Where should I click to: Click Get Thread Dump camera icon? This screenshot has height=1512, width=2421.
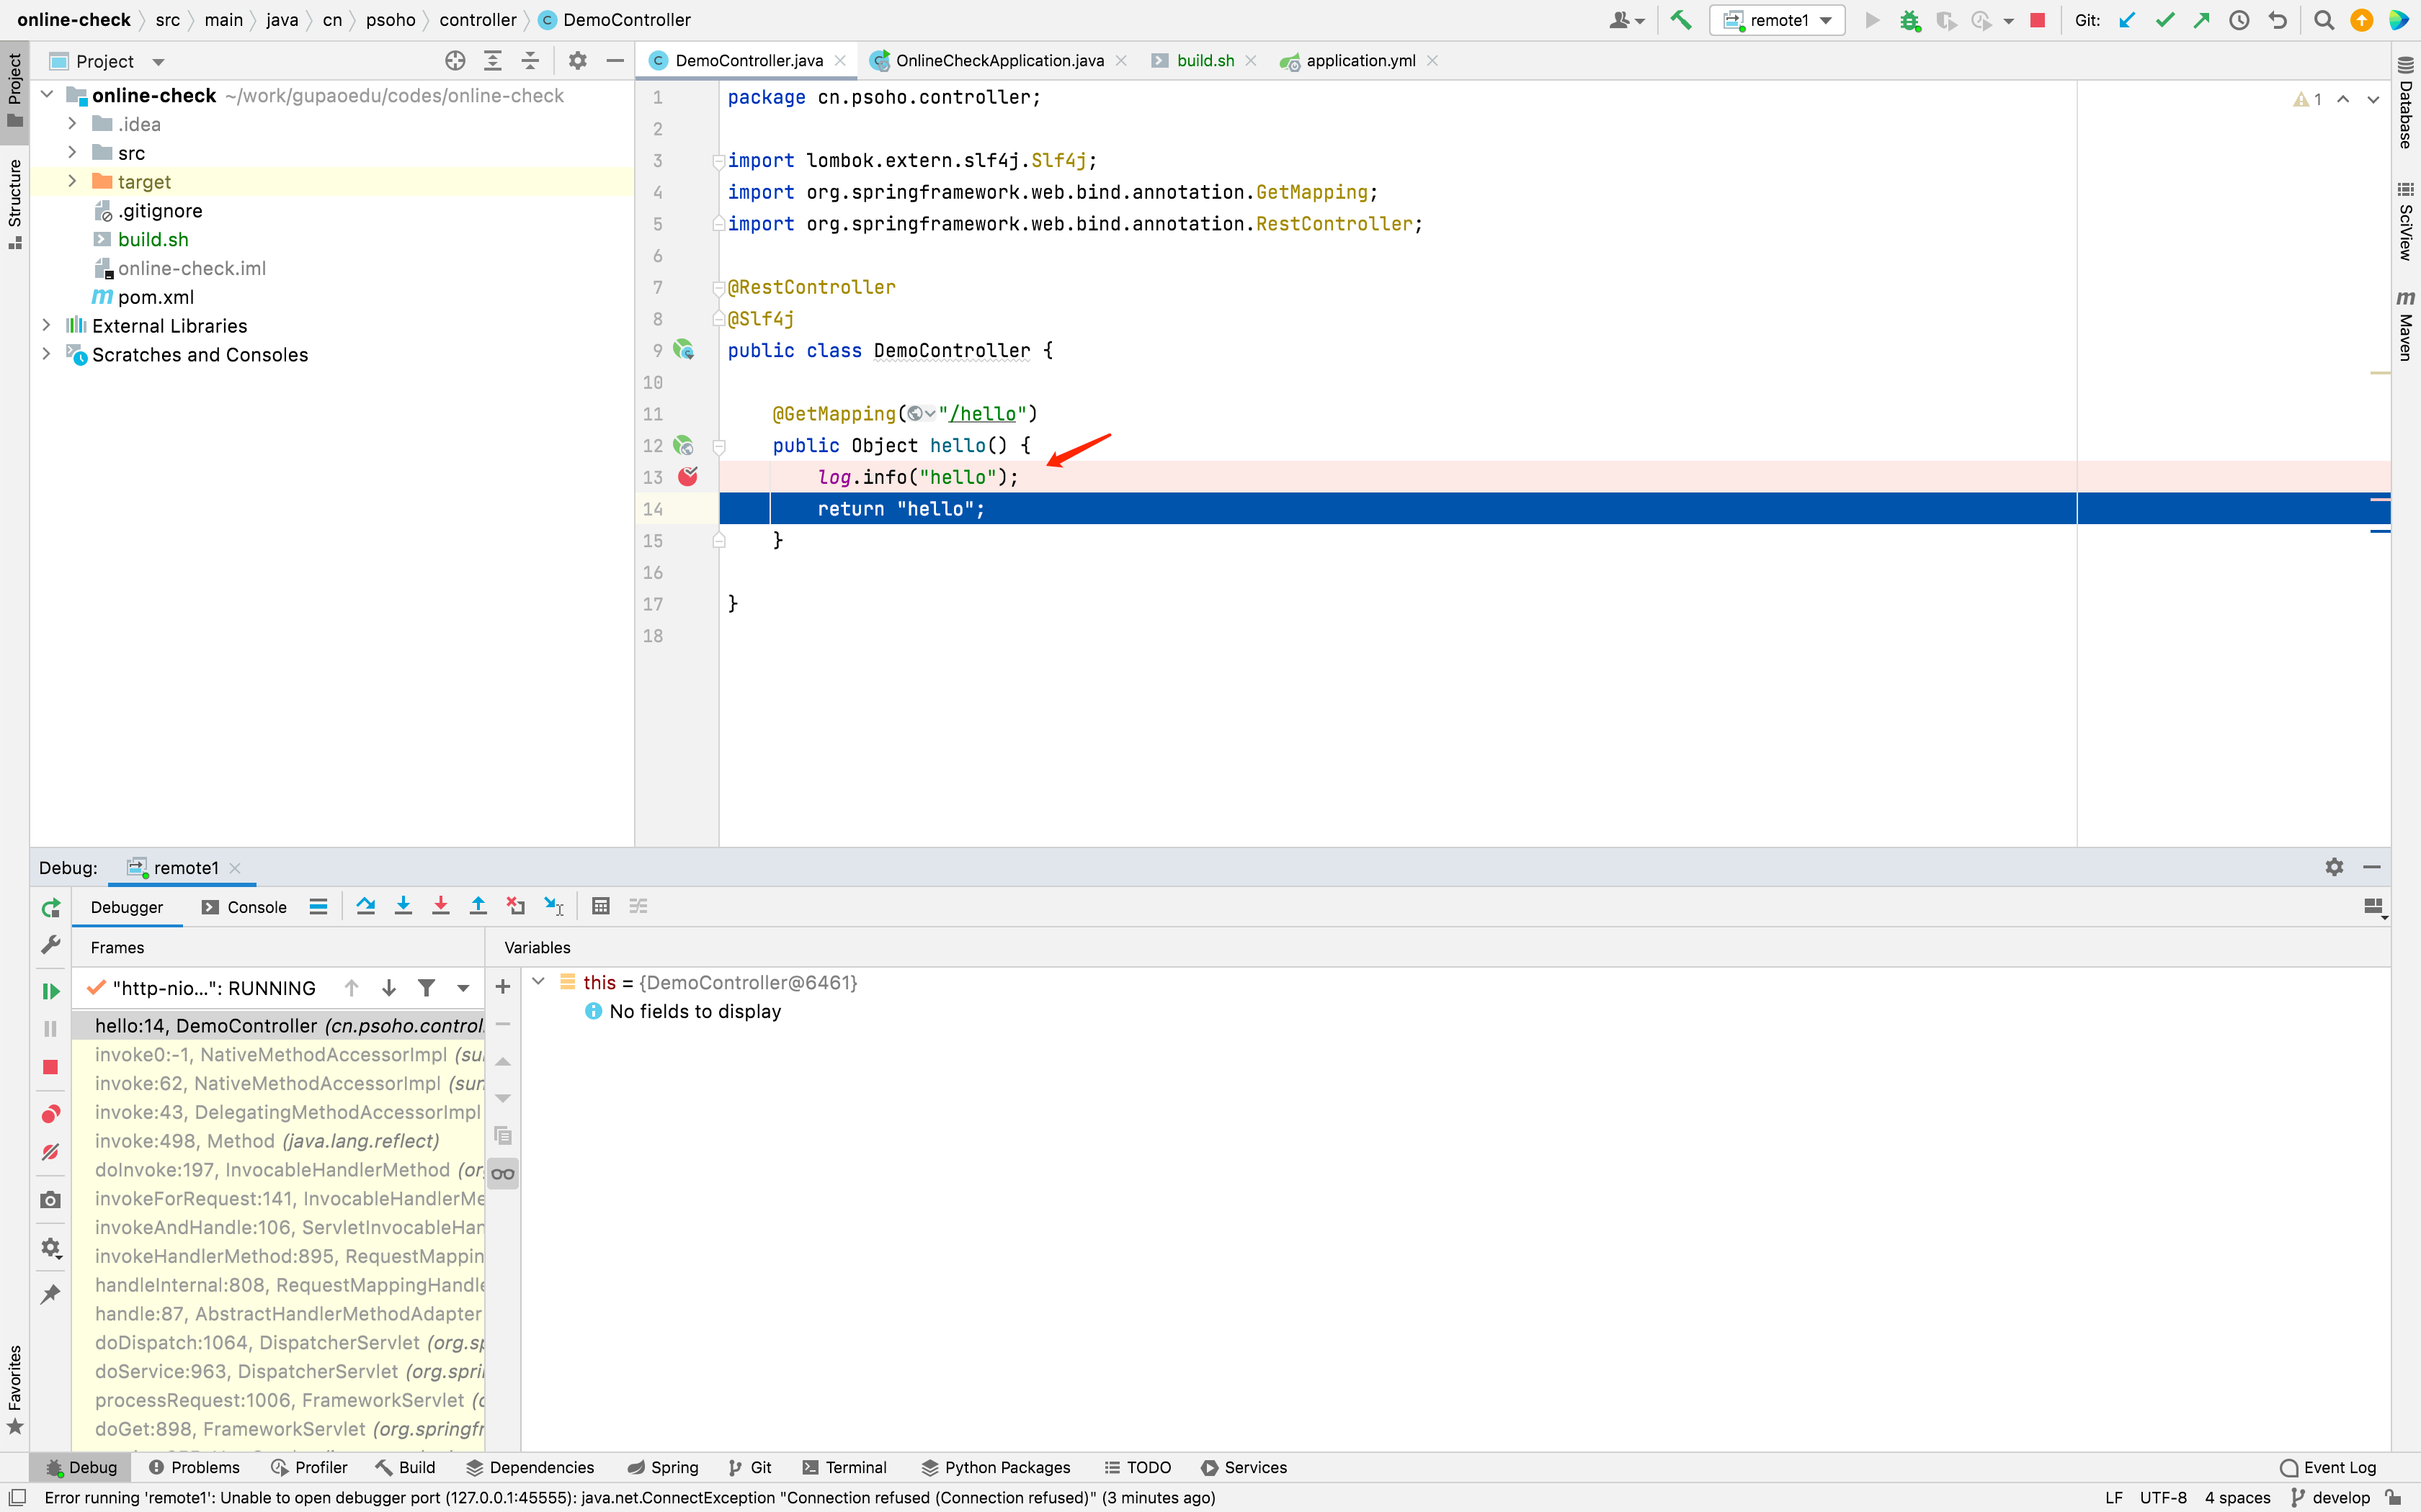[50, 1200]
